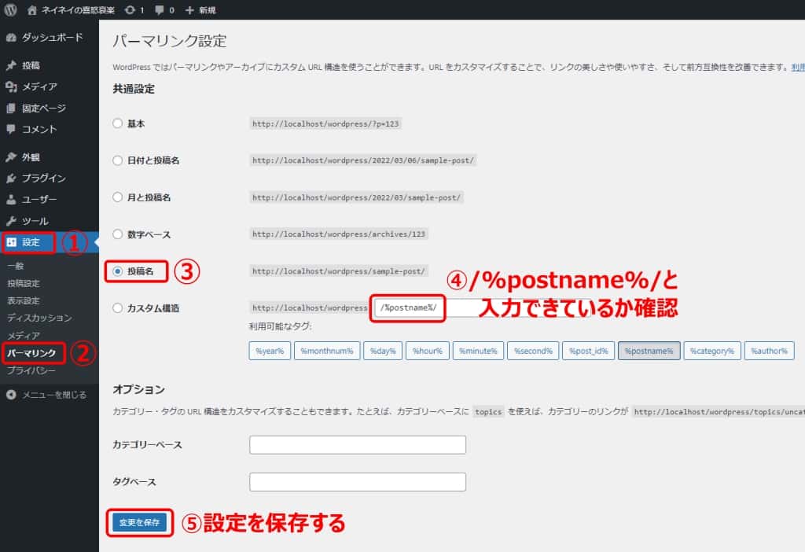Click the sample URL ending in ?p=123
The height and width of the screenshot is (552, 805).
click(325, 123)
